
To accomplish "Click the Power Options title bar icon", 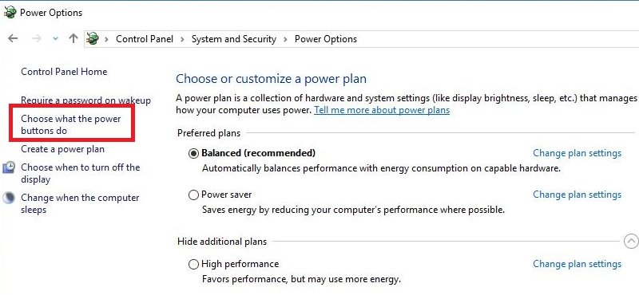I will 10,12.
